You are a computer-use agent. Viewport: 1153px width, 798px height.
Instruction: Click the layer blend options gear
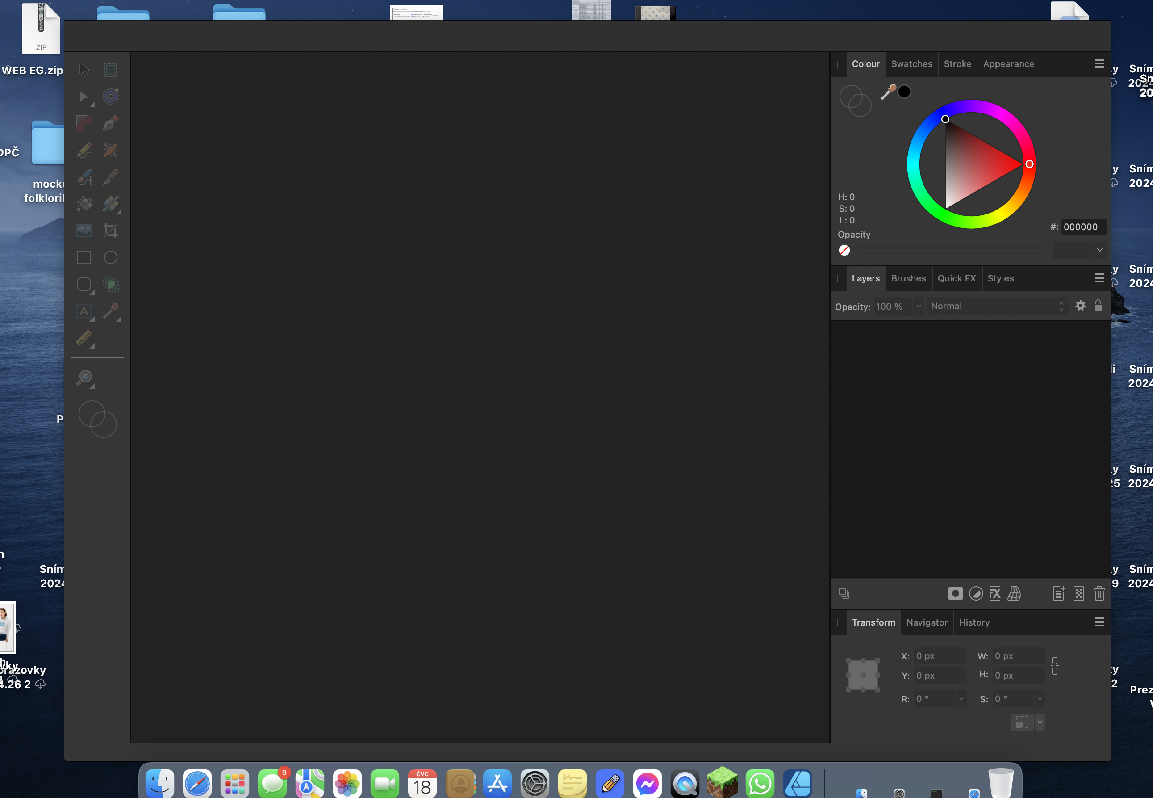point(1080,306)
